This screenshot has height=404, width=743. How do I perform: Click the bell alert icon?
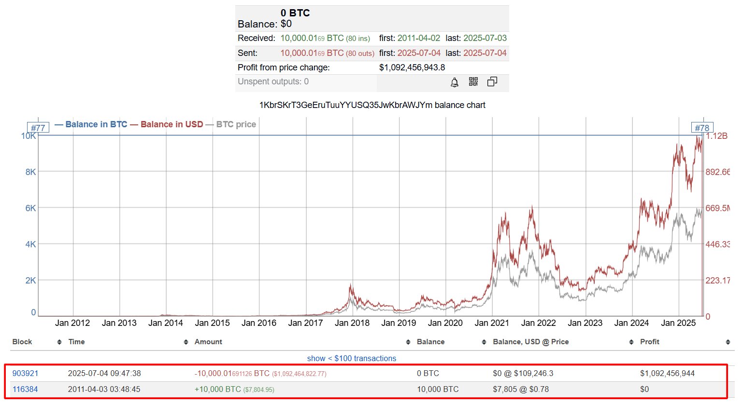455,82
